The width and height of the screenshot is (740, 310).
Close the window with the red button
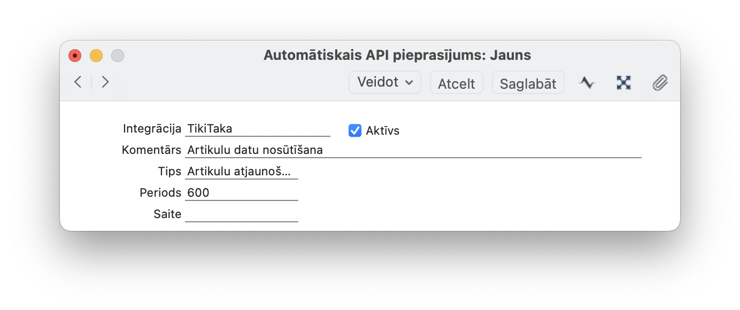(75, 55)
